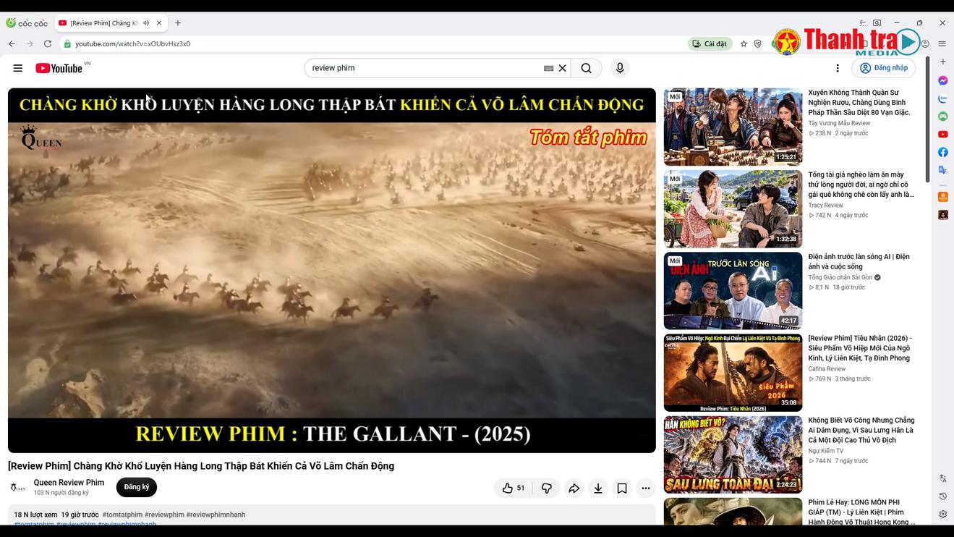Run the search with magnifier button

point(586,68)
